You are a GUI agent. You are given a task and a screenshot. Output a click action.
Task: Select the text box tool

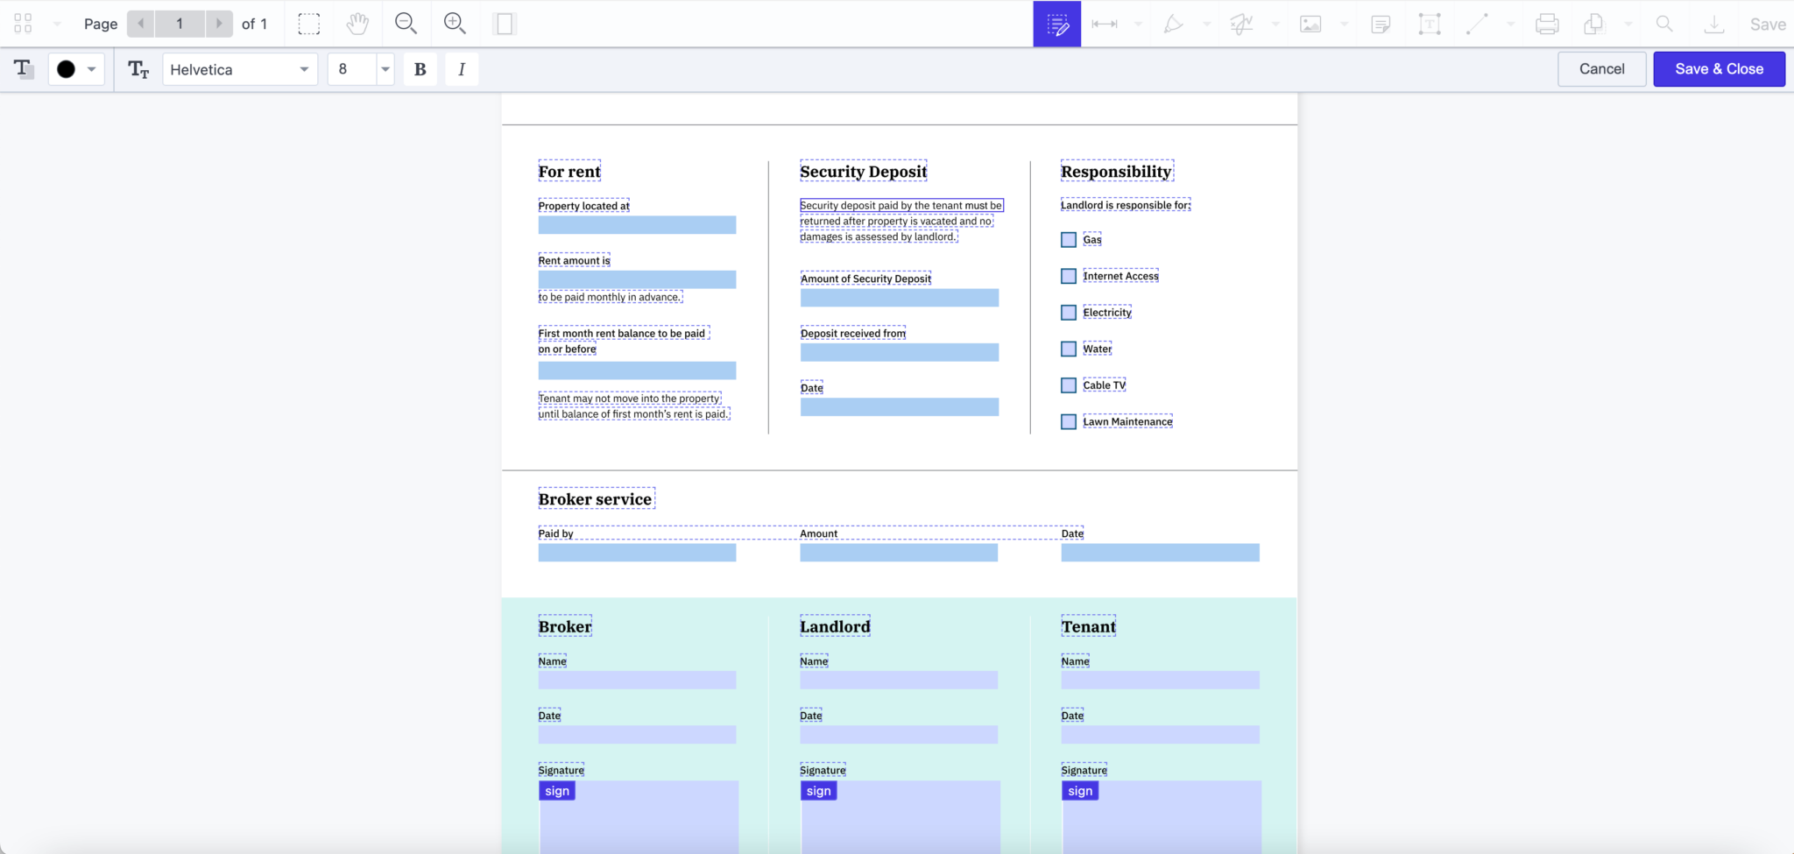click(1430, 24)
